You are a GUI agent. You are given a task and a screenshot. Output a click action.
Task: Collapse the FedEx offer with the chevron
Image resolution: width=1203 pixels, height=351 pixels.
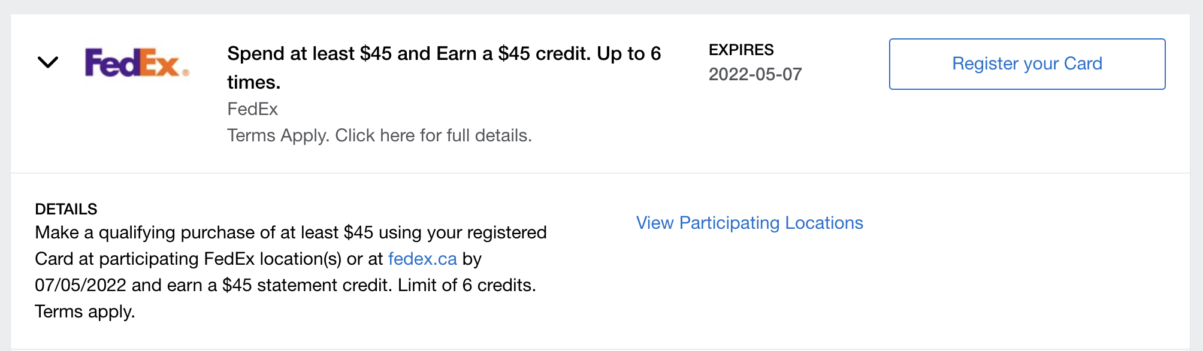pos(48,62)
